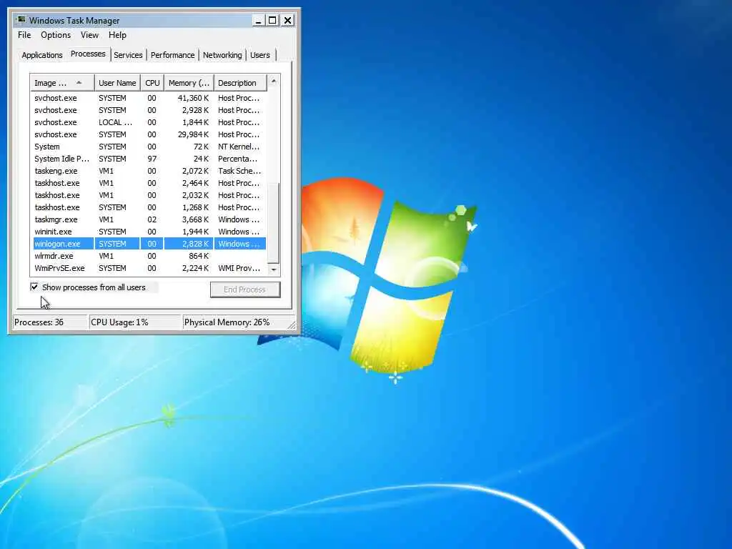This screenshot has height=549, width=732.
Task: Sort by Memory column header
Action: (x=189, y=83)
